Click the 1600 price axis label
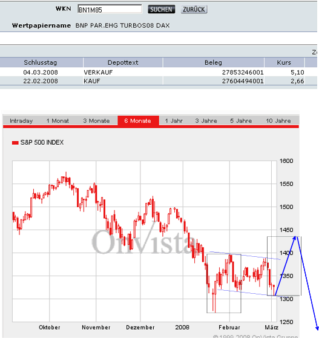Image resolution: width=319 pixels, height=338 pixels. point(286,161)
